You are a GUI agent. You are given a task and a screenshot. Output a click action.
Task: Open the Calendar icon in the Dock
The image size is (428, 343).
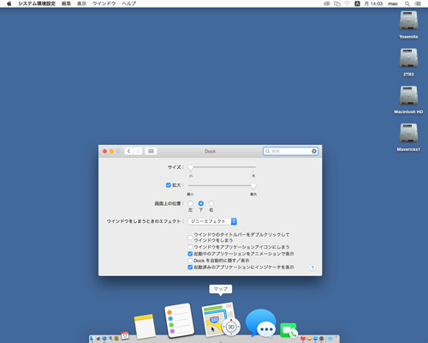coord(125,335)
